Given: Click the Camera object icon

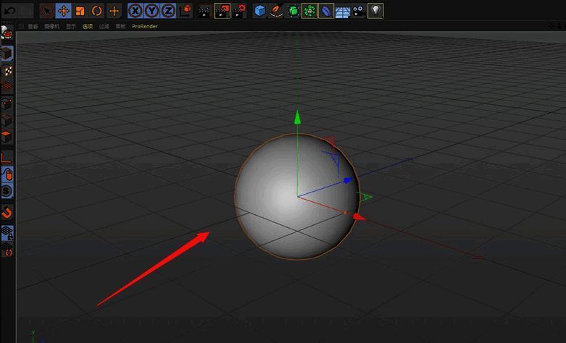Looking at the screenshot, I should [359, 11].
